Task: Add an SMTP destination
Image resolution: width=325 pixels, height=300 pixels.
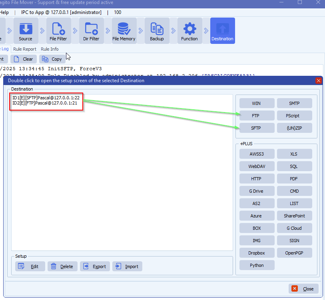Action: click(x=294, y=103)
